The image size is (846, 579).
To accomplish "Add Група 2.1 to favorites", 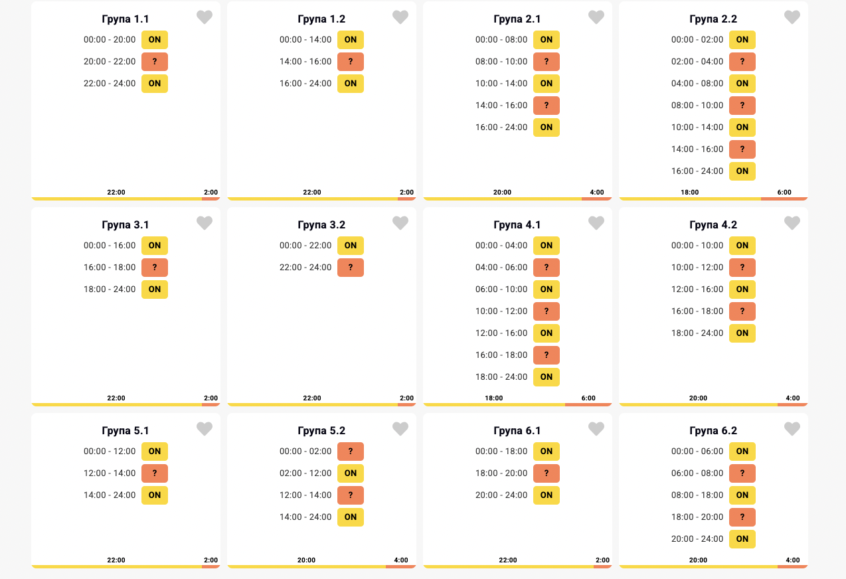I will (596, 18).
